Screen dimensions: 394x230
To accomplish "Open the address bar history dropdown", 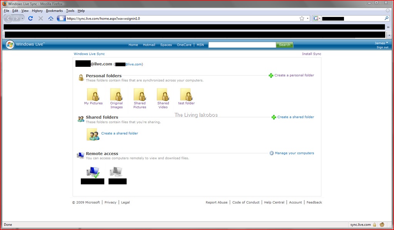I will [x=307, y=18].
